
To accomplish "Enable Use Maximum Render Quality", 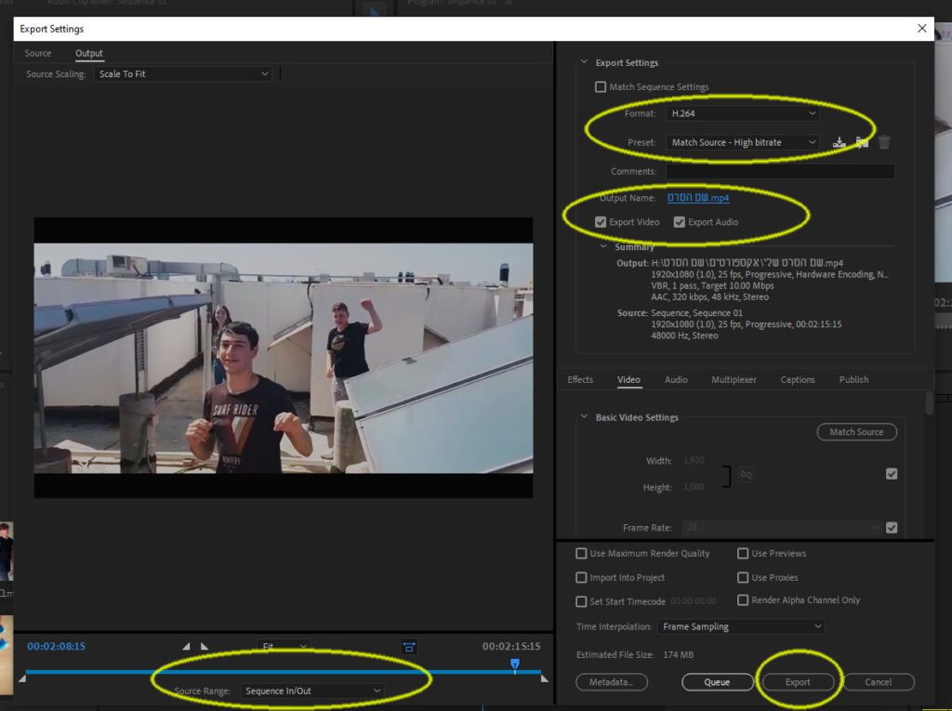I will click(x=582, y=554).
